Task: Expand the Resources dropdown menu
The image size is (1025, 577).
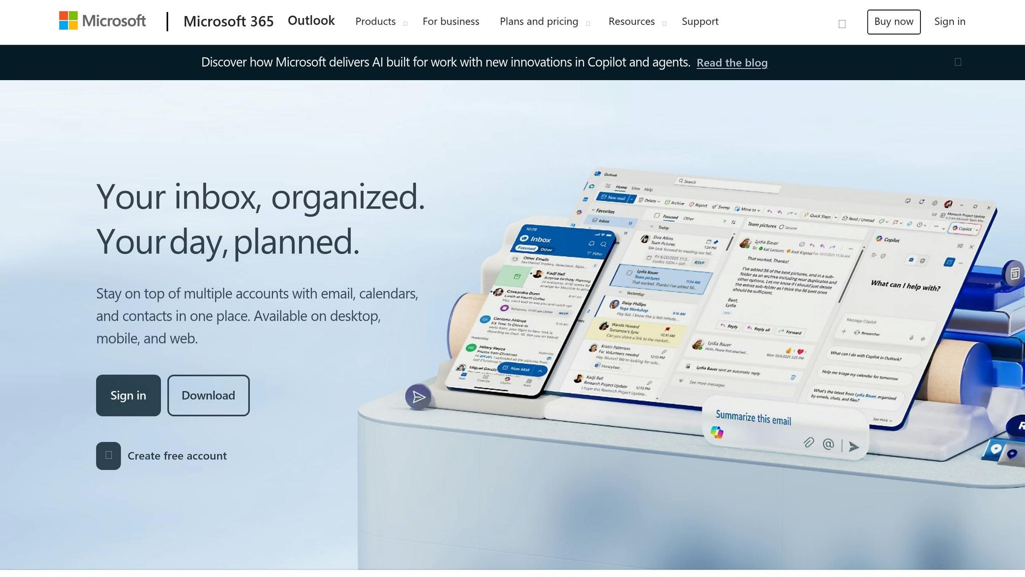Action: point(637,22)
